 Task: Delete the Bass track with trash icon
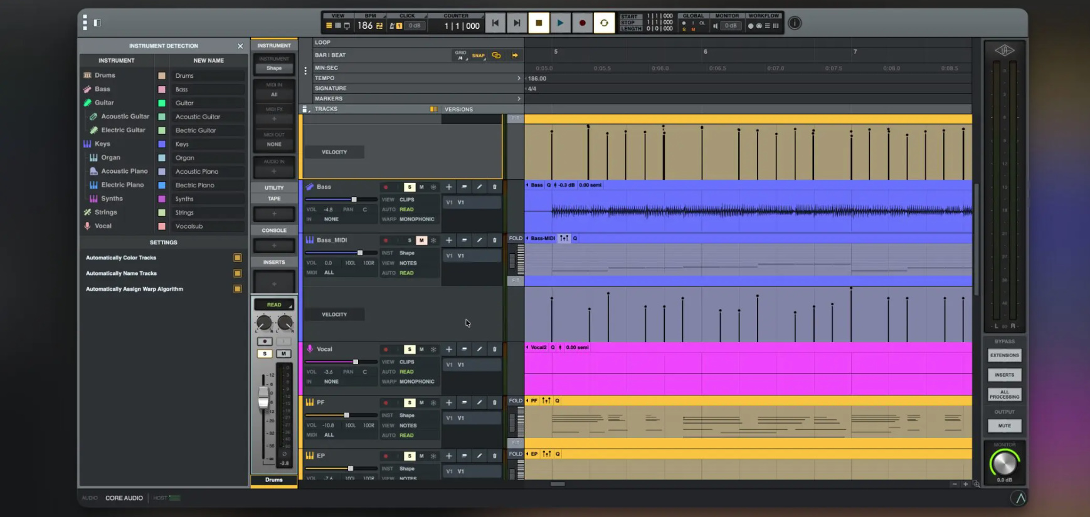(x=494, y=187)
